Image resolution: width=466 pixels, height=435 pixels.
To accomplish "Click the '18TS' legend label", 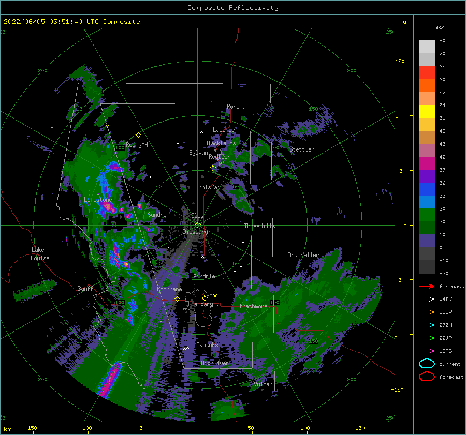I will tap(445, 351).
